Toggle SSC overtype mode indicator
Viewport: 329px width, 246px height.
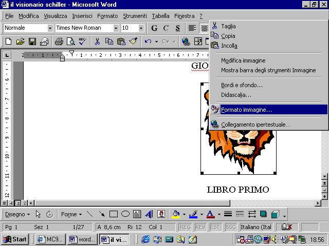point(231,227)
